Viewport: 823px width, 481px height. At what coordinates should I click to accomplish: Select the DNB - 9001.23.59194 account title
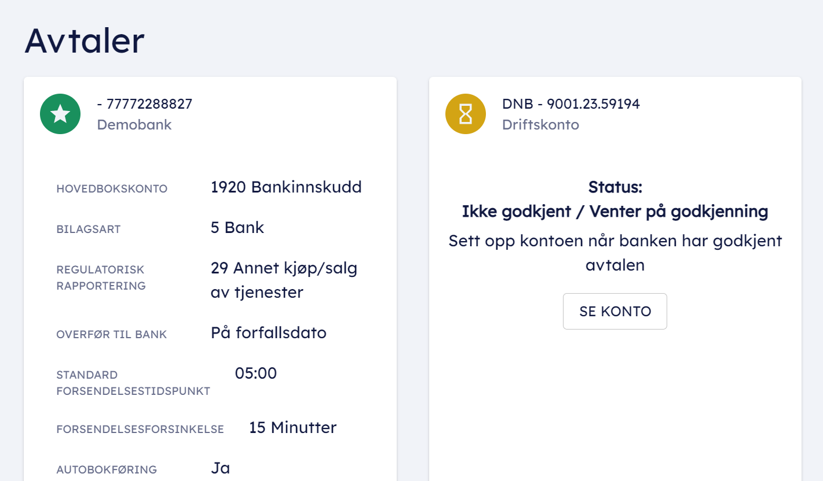[x=571, y=104]
